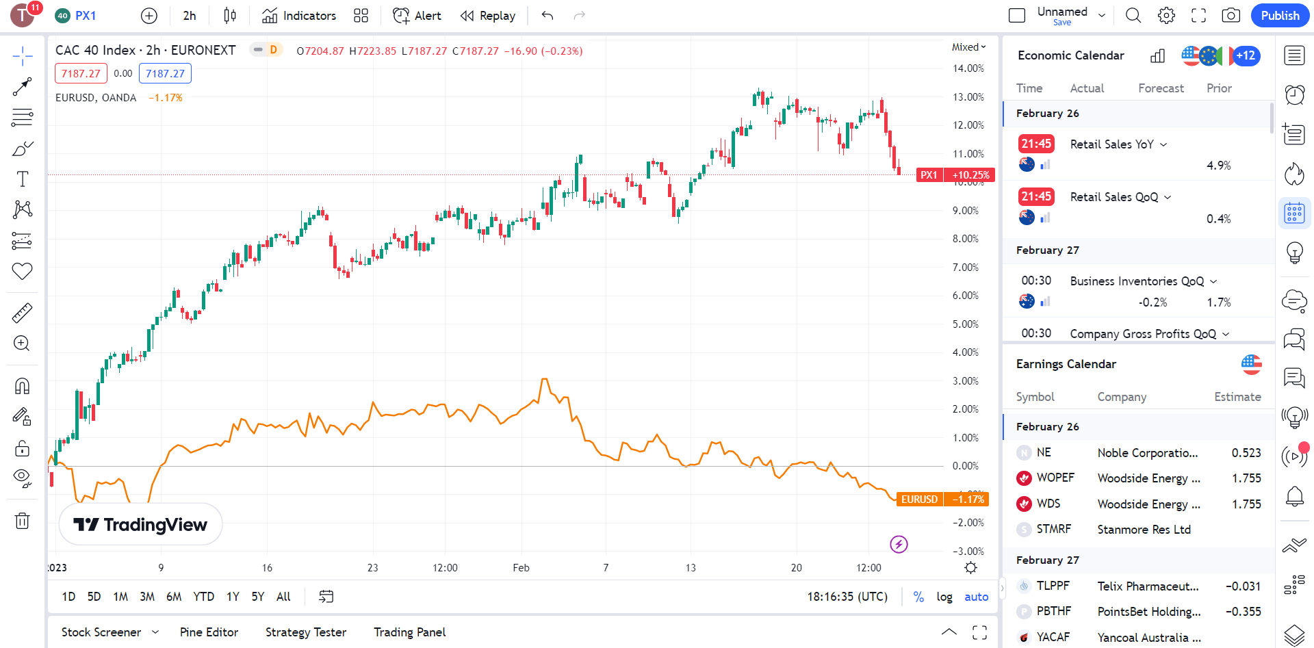Select the YTD time range
Image resolution: width=1314 pixels, height=648 pixels.
point(204,597)
